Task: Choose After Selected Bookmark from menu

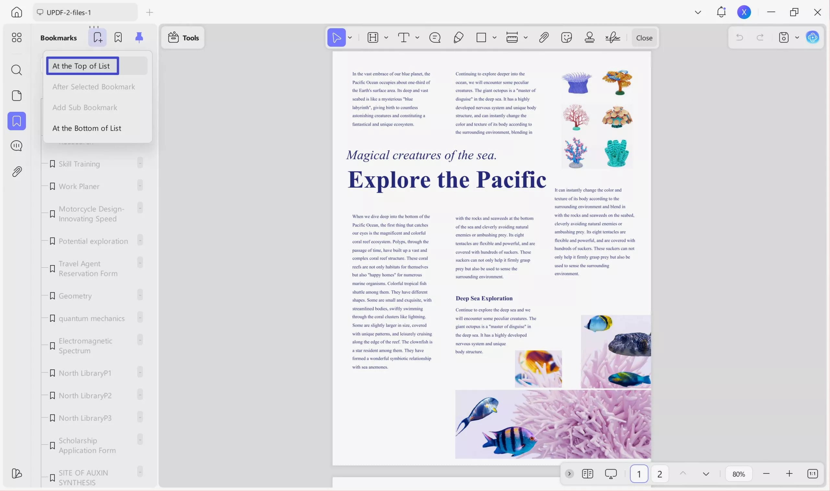Action: click(94, 86)
